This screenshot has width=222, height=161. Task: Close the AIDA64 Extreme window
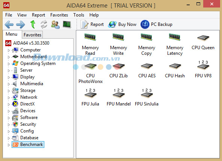point(212,4)
